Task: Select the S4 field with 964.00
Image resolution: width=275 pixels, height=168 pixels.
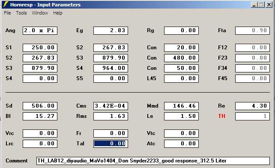Action: pyautogui.click(x=111, y=68)
